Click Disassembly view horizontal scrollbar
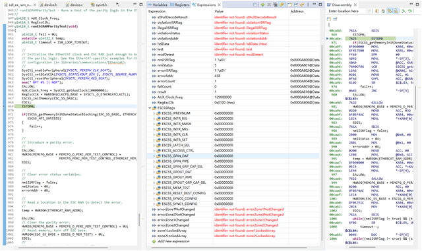This screenshot has height=251, width=422. 362,247
